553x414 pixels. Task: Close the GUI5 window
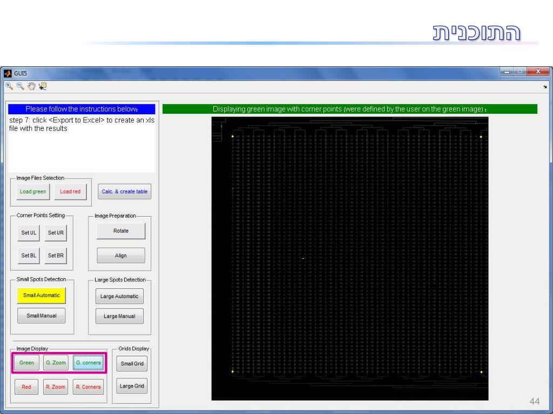pos(538,72)
